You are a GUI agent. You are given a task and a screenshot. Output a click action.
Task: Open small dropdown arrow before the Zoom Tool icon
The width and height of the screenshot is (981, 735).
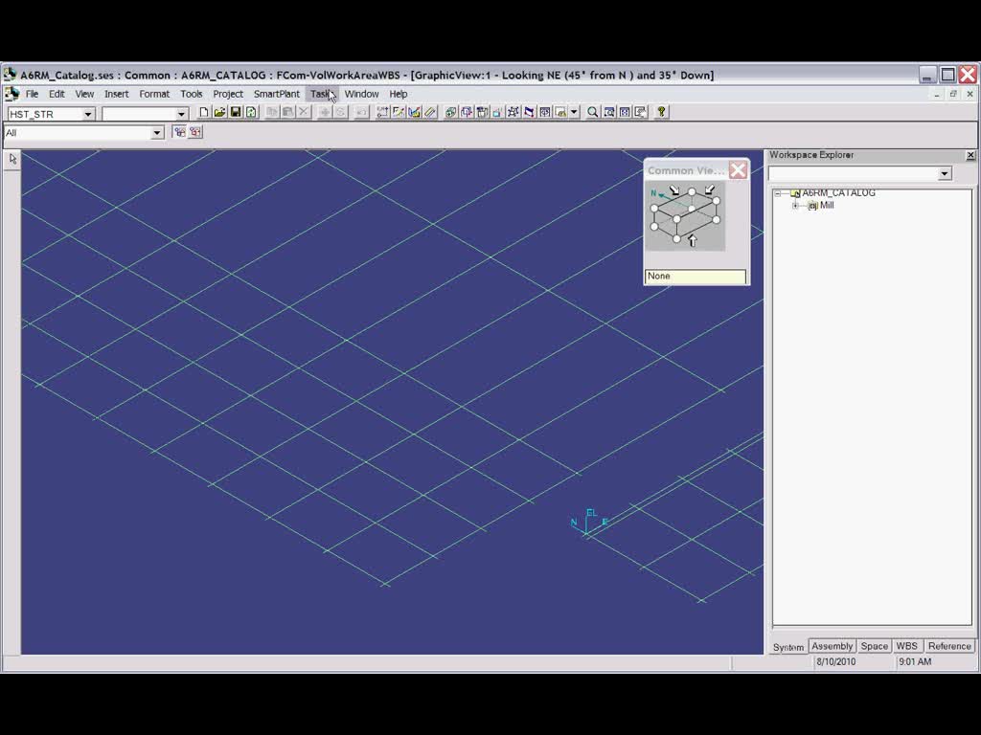(x=574, y=113)
